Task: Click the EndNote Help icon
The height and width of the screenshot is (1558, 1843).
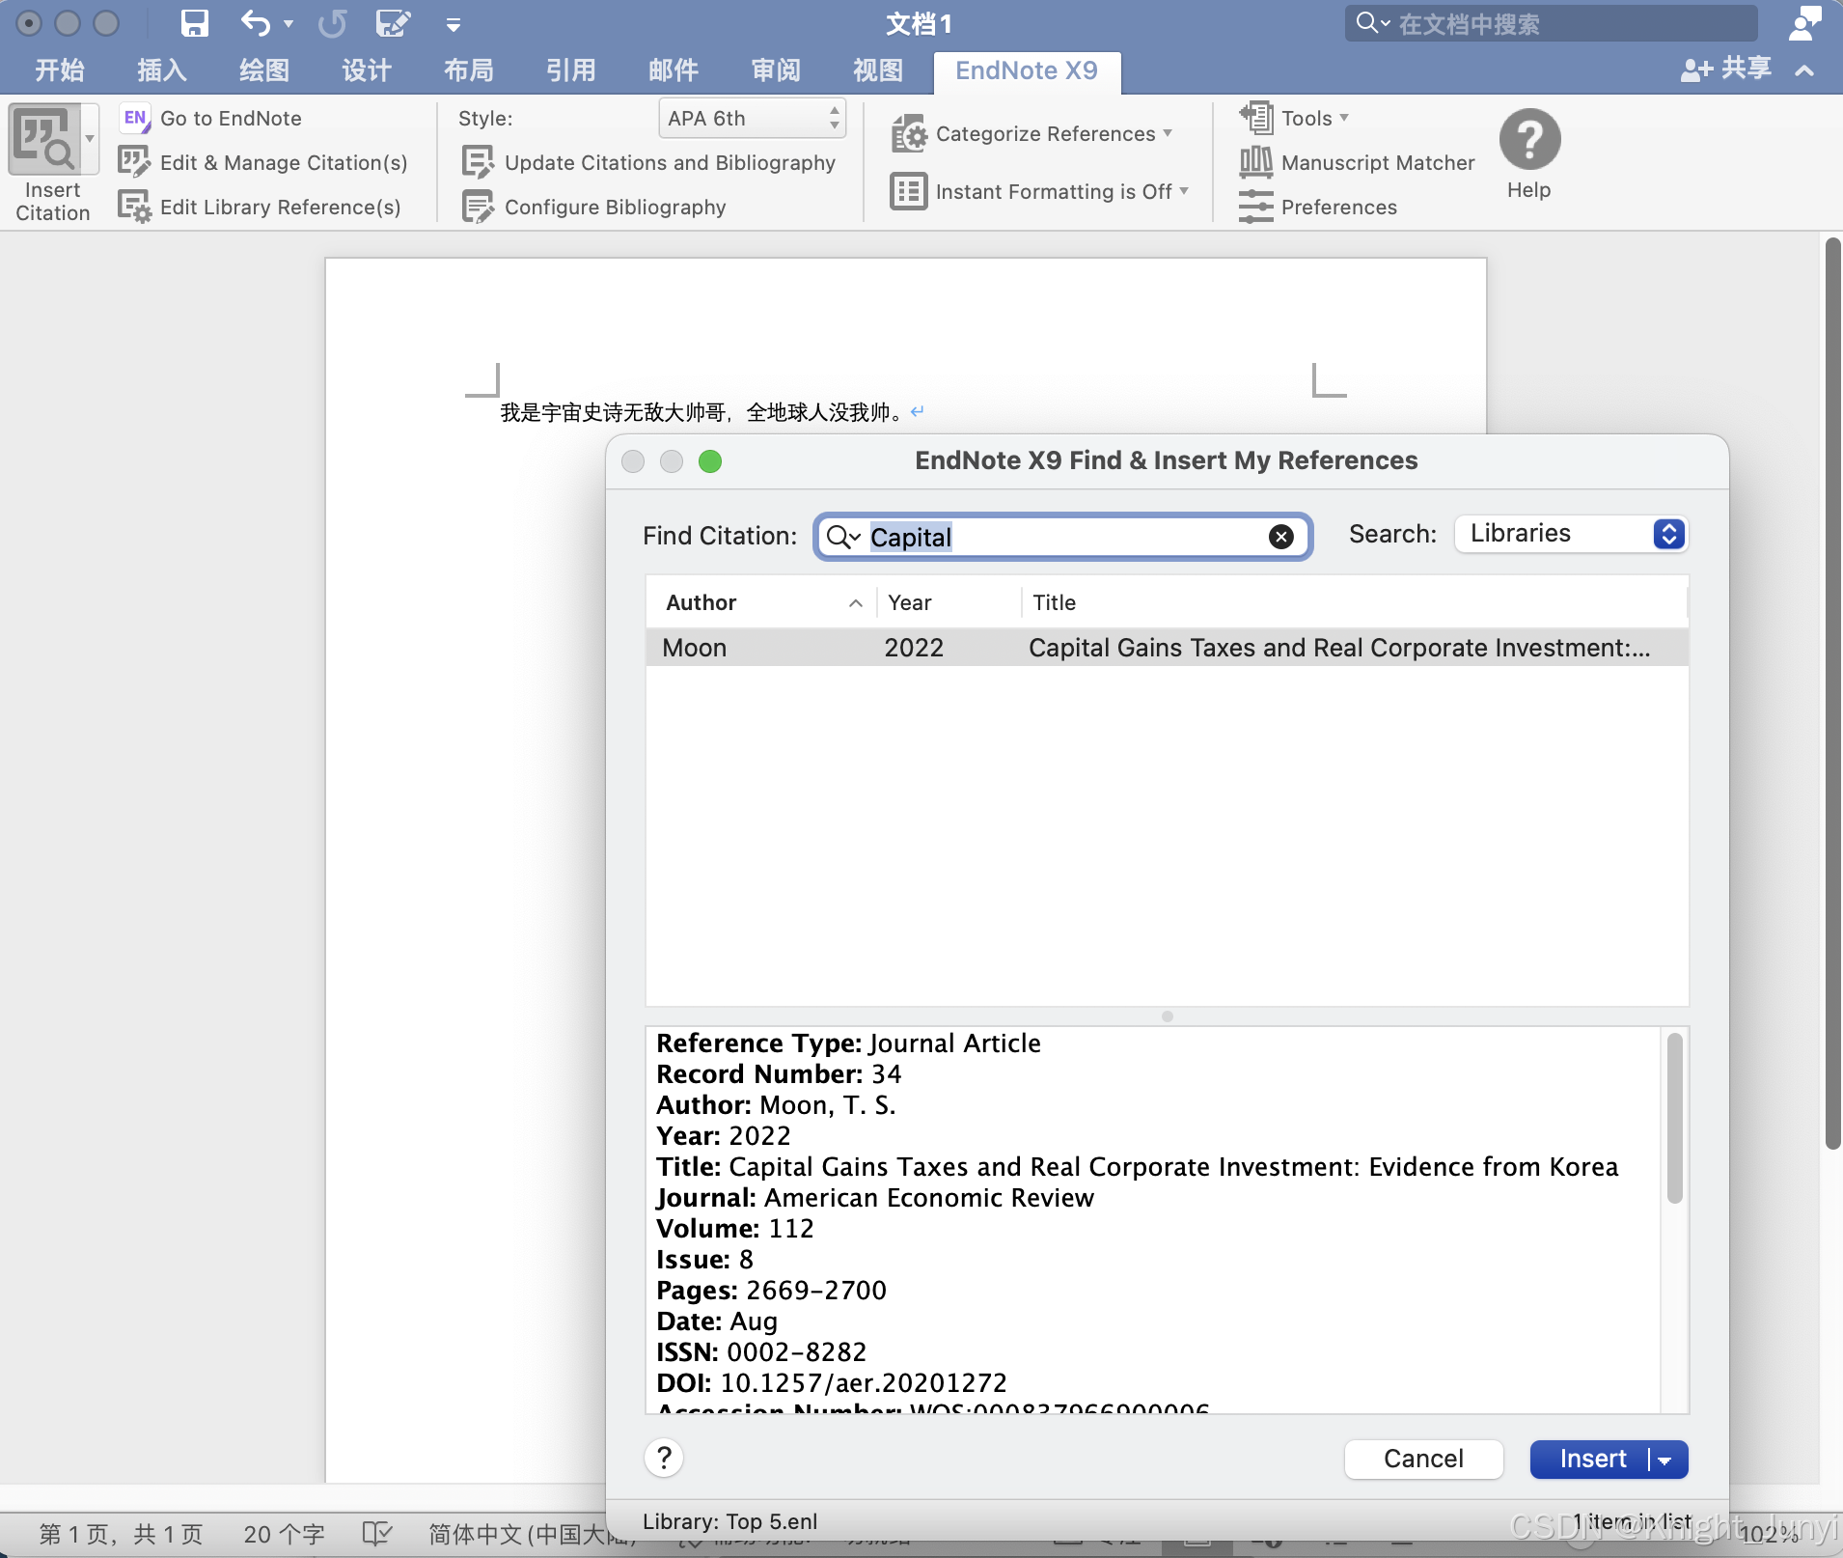Action: [1529, 140]
